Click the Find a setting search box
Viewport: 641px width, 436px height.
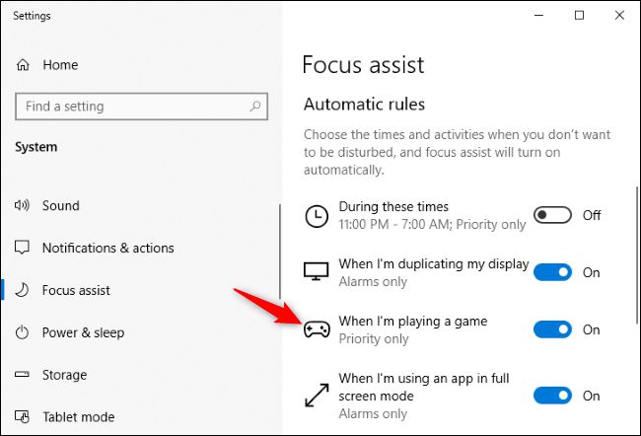(141, 107)
